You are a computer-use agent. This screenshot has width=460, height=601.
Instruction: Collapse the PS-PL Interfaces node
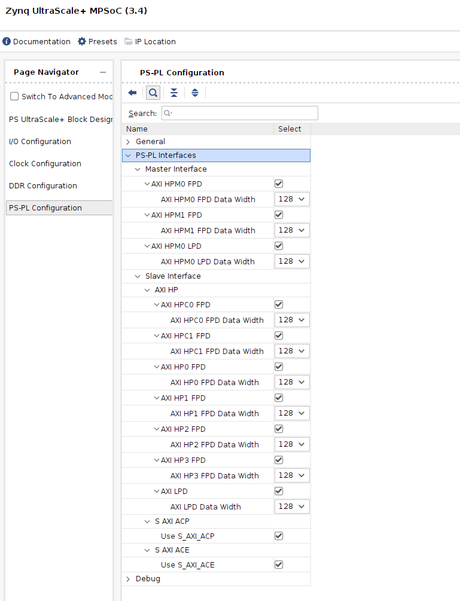tap(128, 155)
